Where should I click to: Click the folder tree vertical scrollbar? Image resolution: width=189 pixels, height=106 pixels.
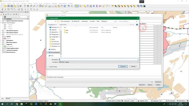(61, 42)
